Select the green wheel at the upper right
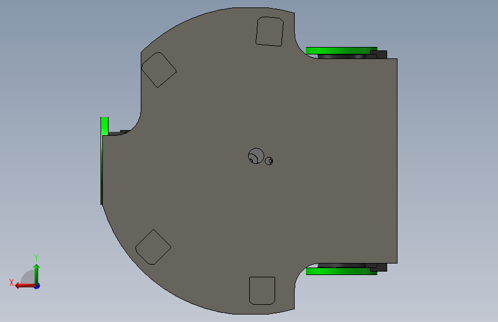The image size is (498, 322). (x=341, y=50)
